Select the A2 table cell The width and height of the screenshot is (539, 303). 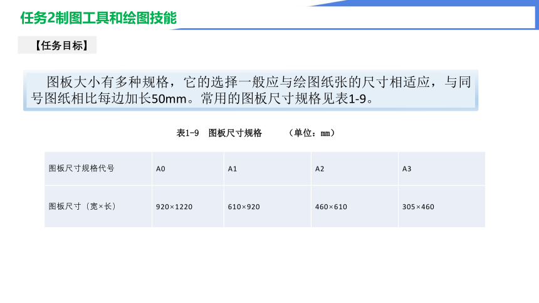tap(355, 168)
